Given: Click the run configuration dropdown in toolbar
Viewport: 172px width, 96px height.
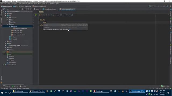Looking at the screenshot, I should click(x=153, y=6).
